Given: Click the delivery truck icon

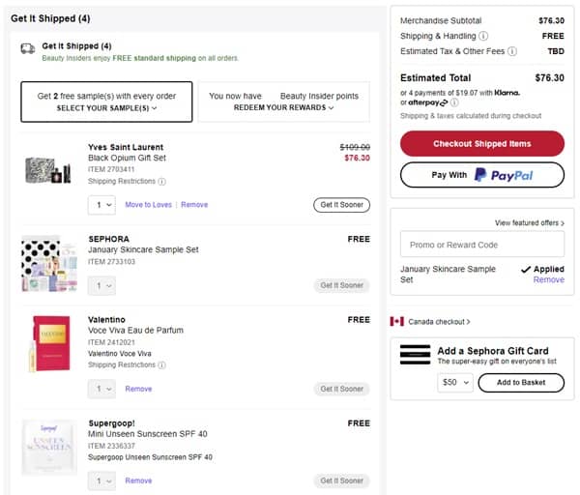Looking at the screenshot, I should coord(27,46).
